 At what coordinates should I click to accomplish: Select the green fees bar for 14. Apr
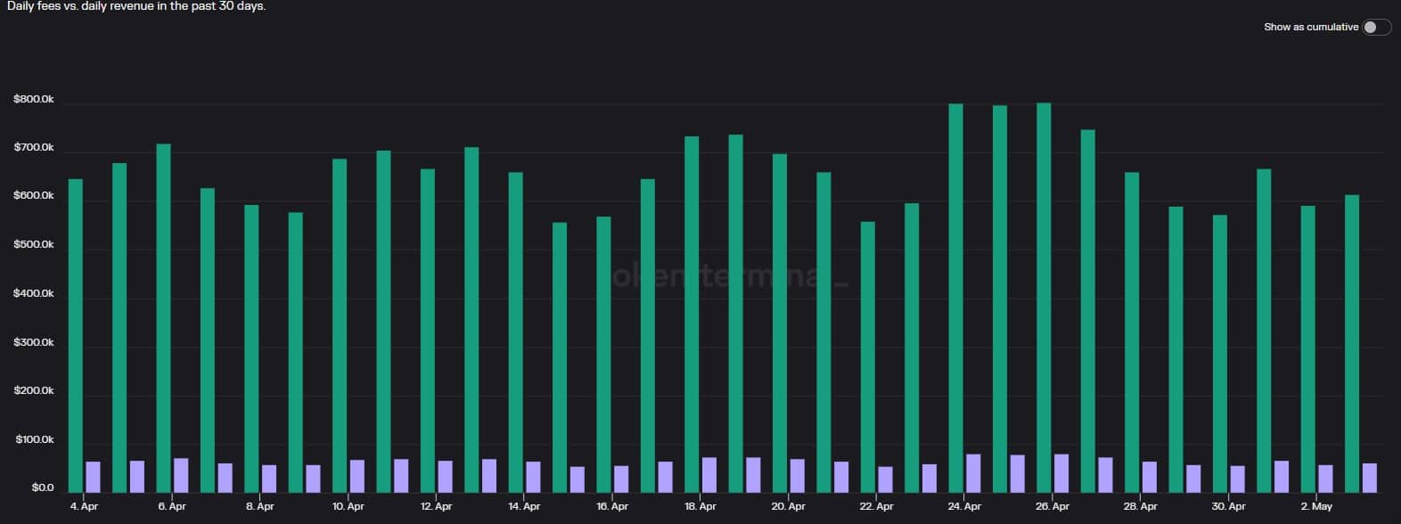coord(515,332)
